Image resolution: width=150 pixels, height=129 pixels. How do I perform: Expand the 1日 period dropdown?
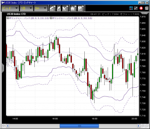[x=27, y=8]
